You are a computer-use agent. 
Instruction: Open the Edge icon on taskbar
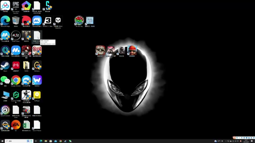[41, 141]
